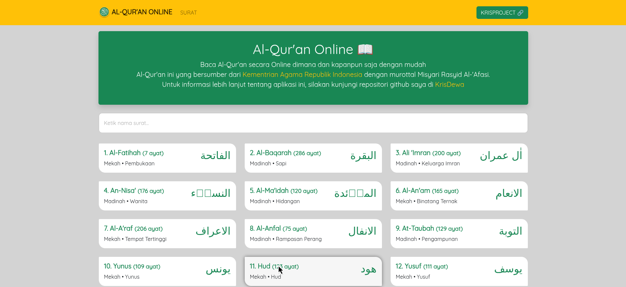The width and height of the screenshot is (626, 287).
Task: Click the KRISPROJECT button
Action: 502,13
